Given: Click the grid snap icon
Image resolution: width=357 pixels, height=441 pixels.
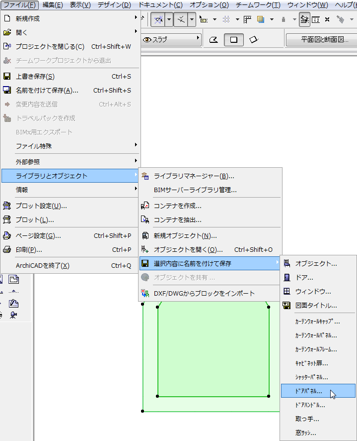Looking at the screenshot, I should click(226, 19).
